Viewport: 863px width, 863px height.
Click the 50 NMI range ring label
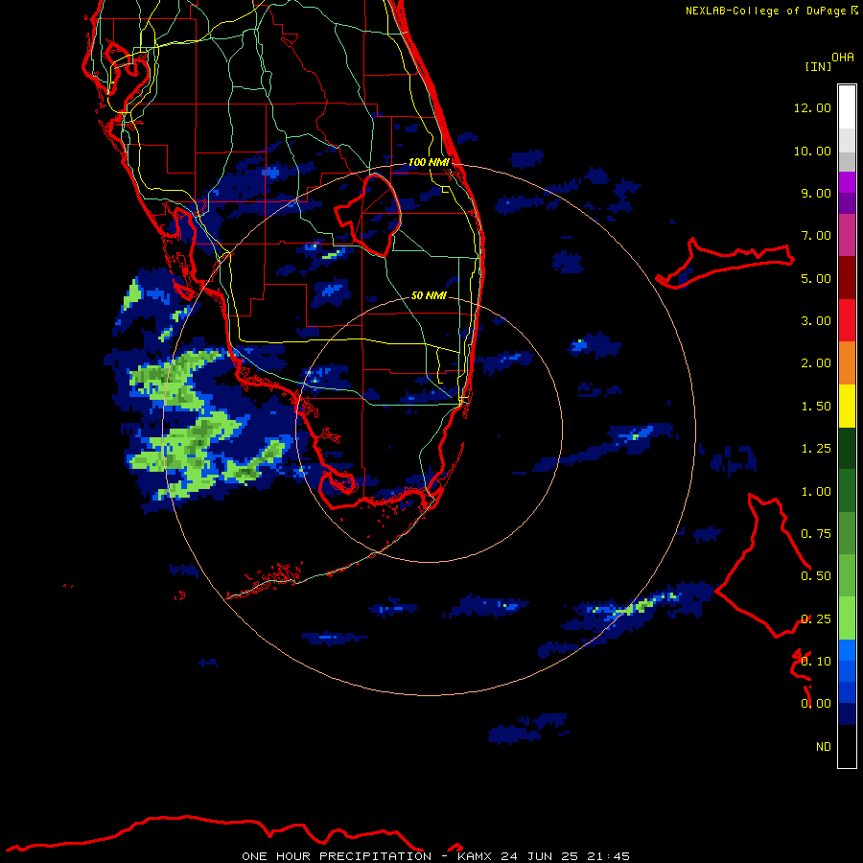[x=429, y=295]
